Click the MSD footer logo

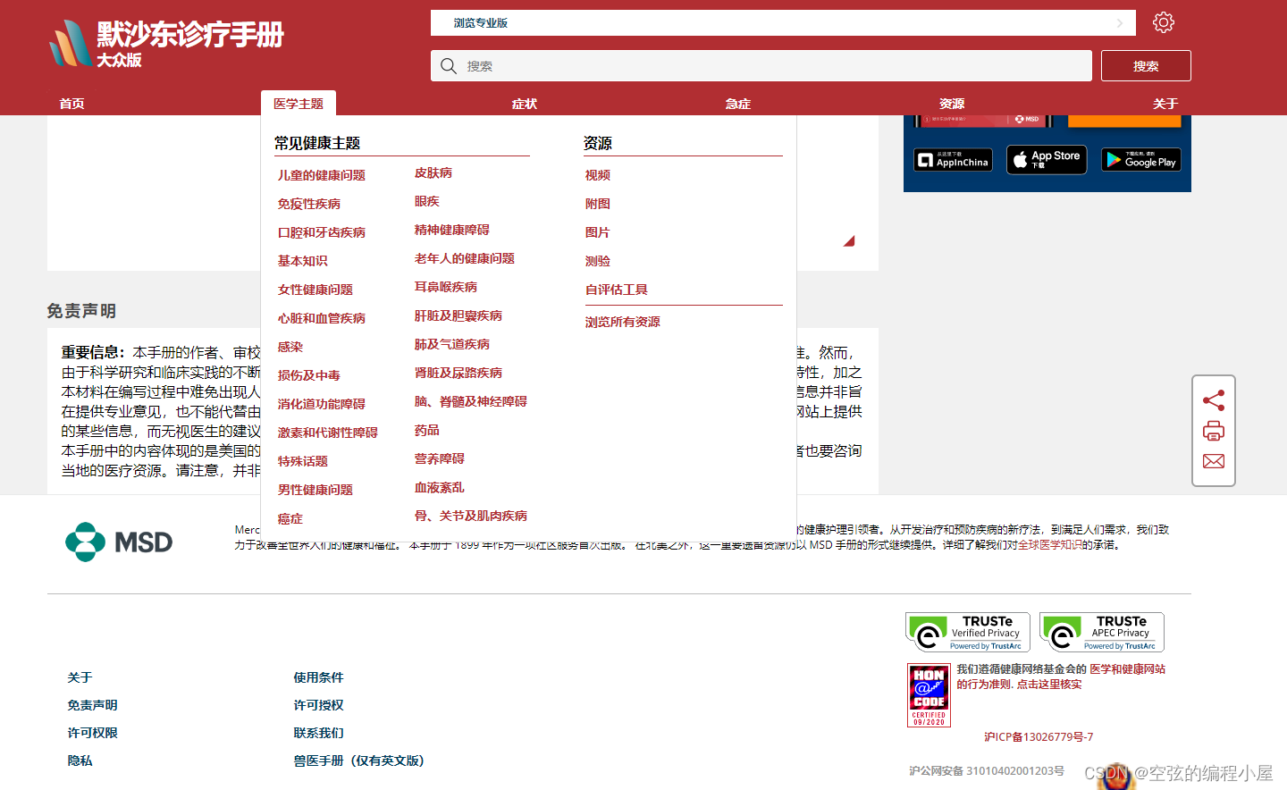[119, 542]
